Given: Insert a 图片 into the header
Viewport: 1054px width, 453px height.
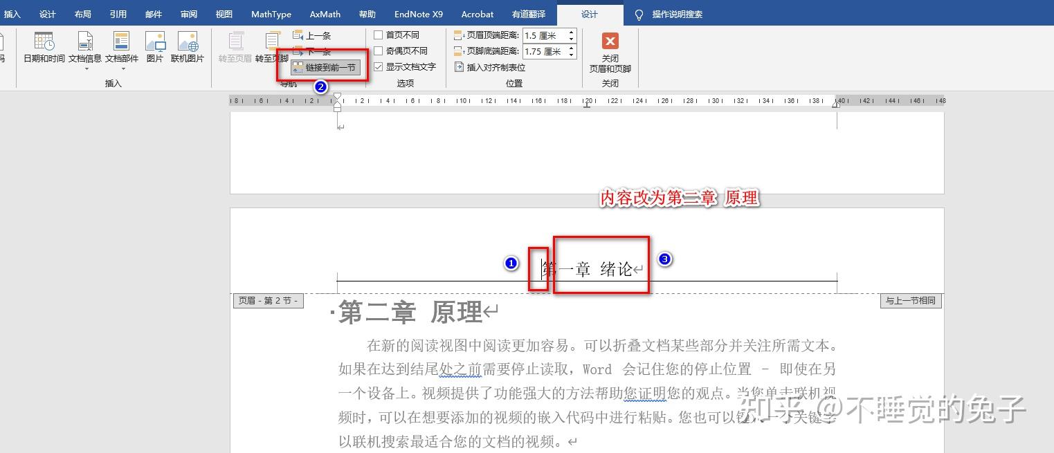Looking at the screenshot, I should click(154, 48).
